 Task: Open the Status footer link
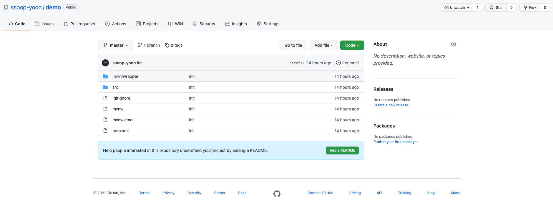220,193
